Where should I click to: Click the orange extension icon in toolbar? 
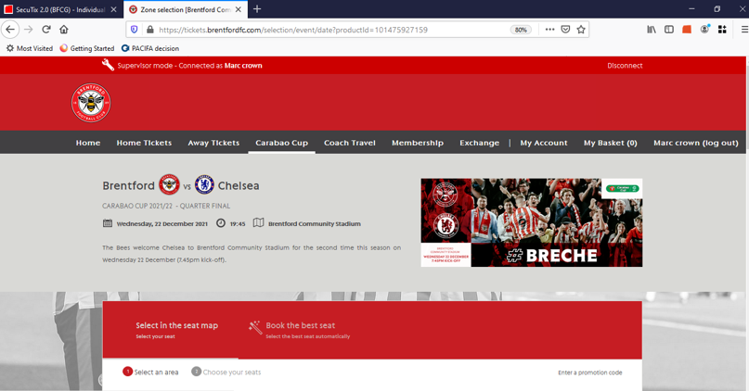687,30
